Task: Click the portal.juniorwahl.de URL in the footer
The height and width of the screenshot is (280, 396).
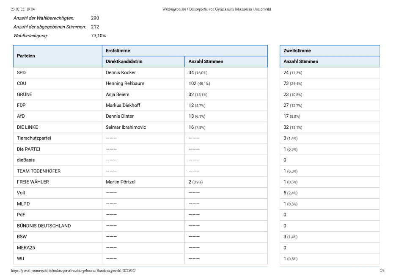Action: coord(73,270)
